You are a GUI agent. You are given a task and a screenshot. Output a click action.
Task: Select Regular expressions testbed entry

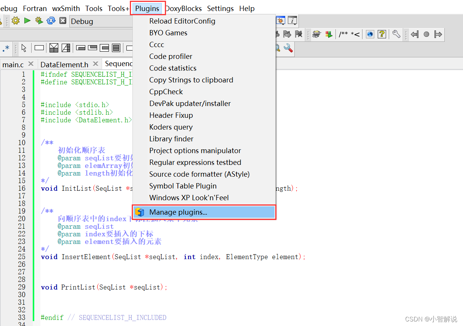pos(204,163)
